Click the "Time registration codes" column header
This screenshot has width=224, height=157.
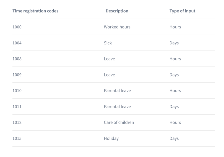(x=35, y=11)
